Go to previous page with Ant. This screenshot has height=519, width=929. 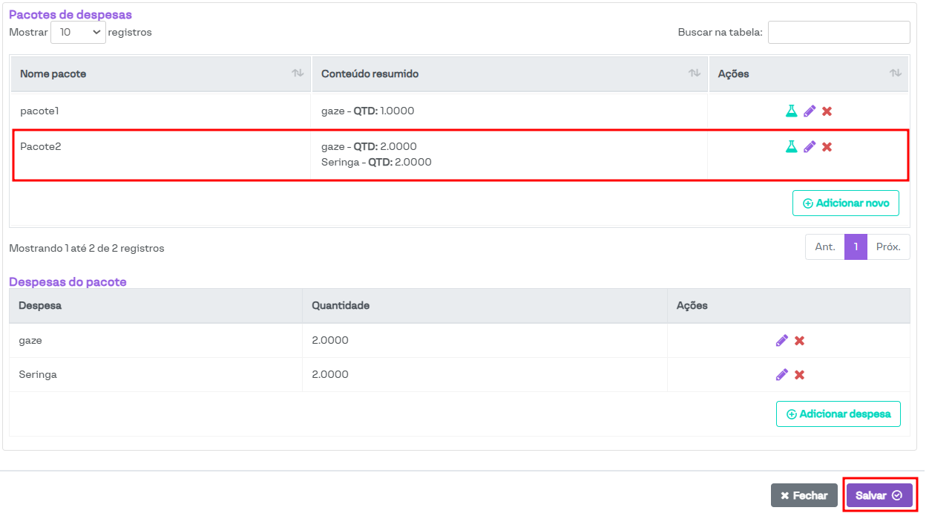point(825,247)
